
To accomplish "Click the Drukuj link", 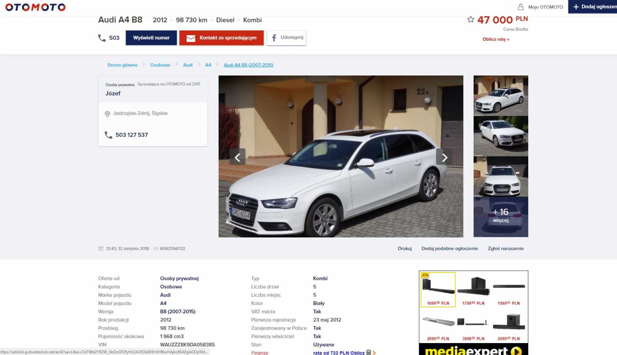I will pos(405,249).
